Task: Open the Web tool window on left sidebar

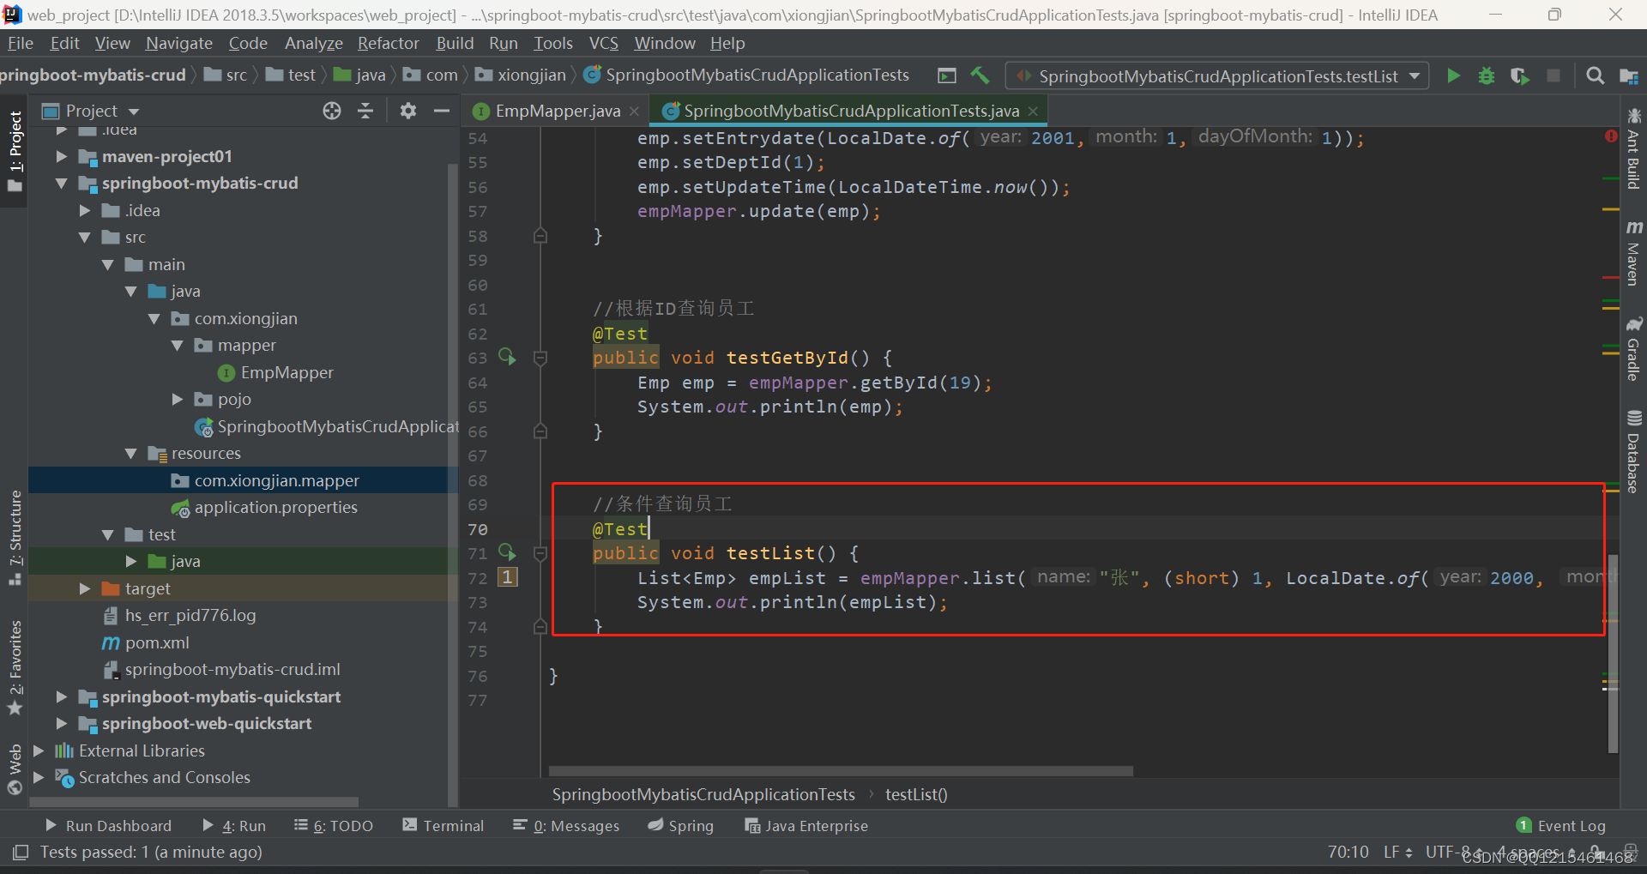Action: 15,769
